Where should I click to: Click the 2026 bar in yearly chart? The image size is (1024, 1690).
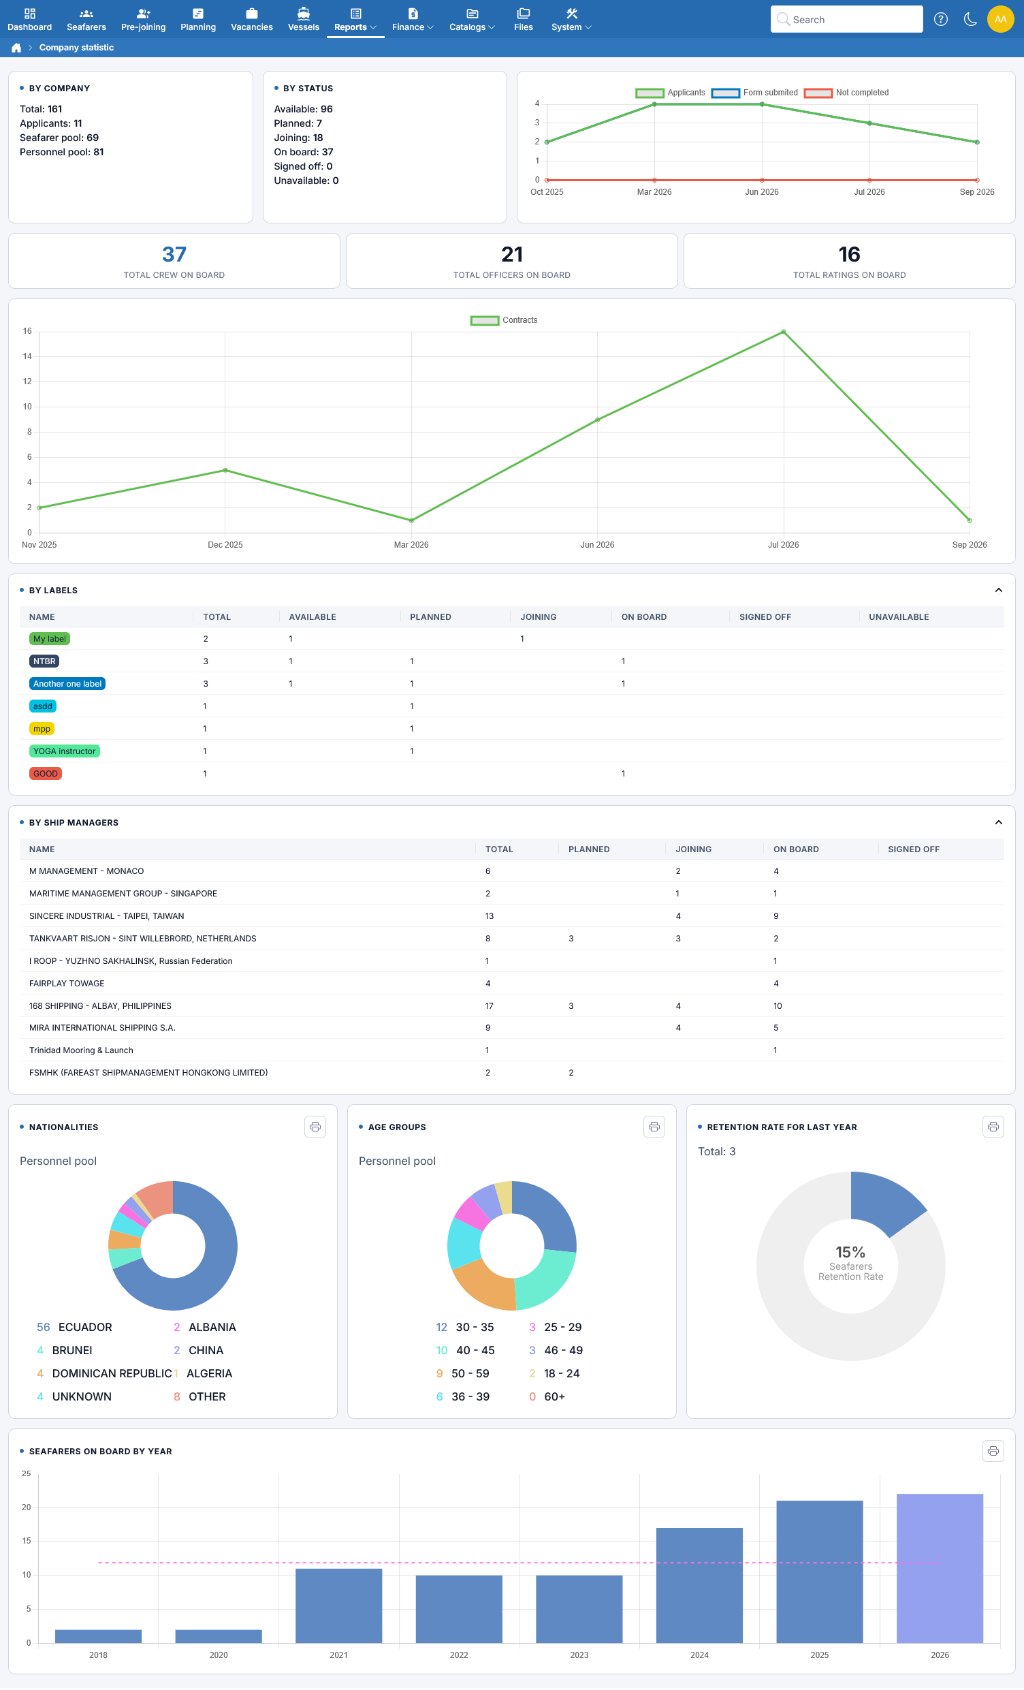pos(939,1568)
